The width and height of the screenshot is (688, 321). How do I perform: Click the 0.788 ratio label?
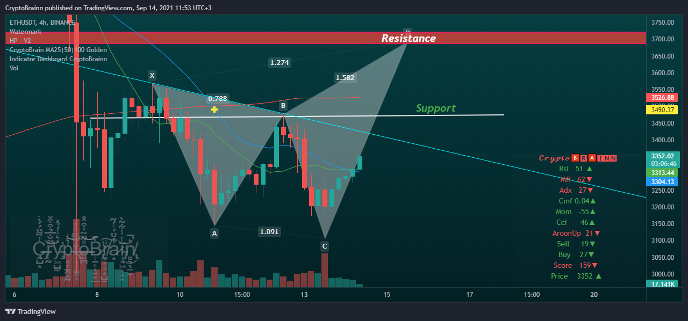click(218, 98)
